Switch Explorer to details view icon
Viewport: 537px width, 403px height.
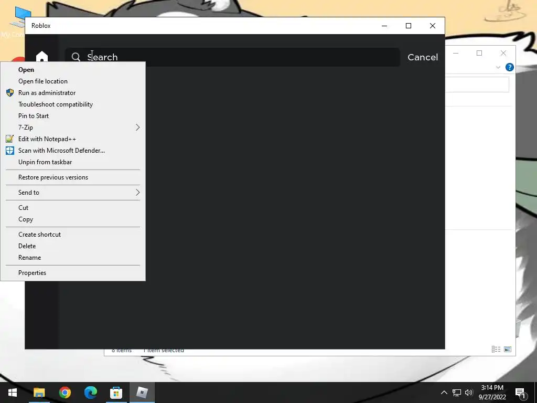[496, 349]
